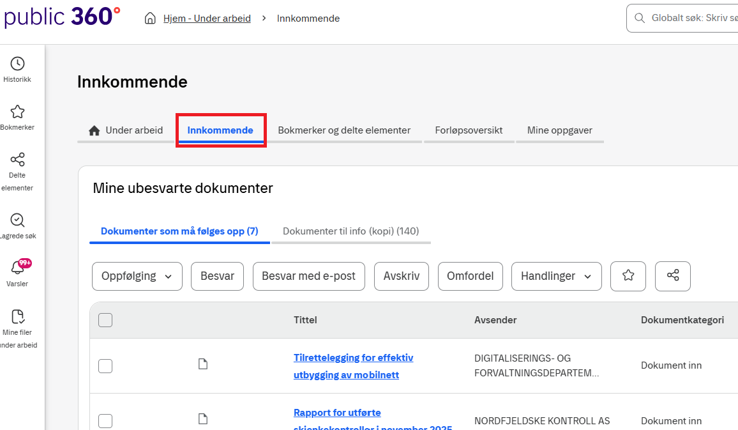Screen dimensions: 738x430
Task: Switch to the Mine oppgaver tab
Action: (x=559, y=130)
